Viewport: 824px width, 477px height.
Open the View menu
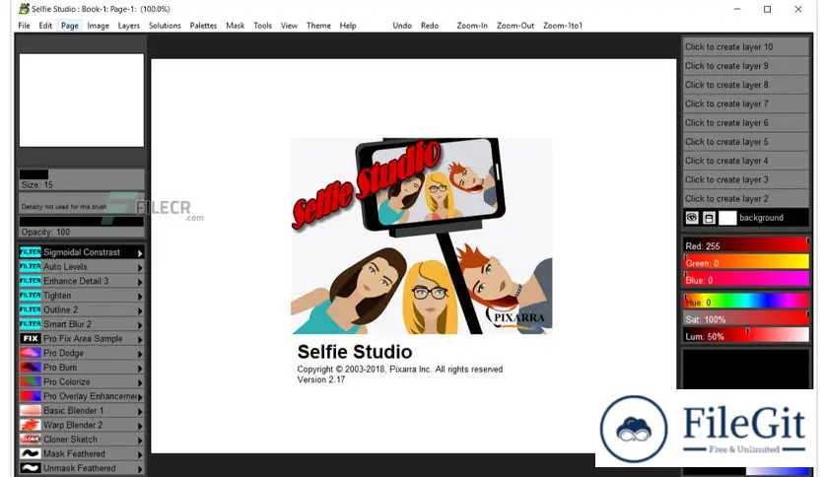pos(289,26)
